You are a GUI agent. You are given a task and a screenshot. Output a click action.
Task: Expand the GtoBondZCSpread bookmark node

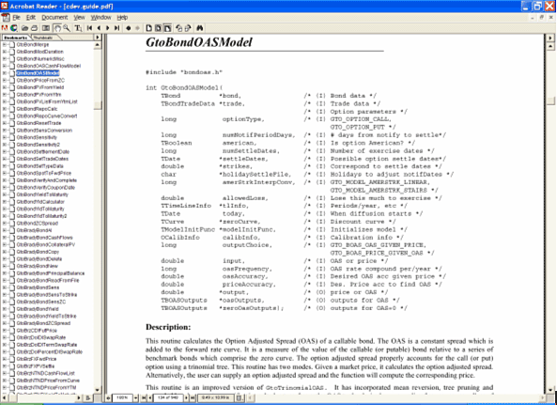tap(5, 223)
